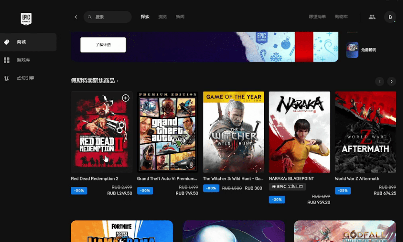
Task: Click the 免费畅玩 thumbnail icon
Action: (x=352, y=50)
